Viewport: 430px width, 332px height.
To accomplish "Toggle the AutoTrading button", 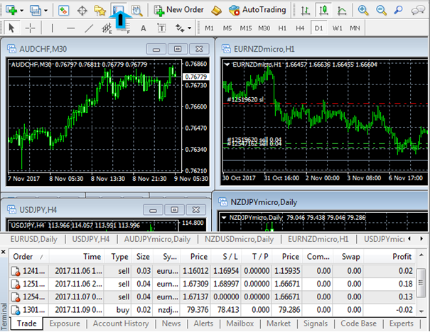I will (x=257, y=10).
